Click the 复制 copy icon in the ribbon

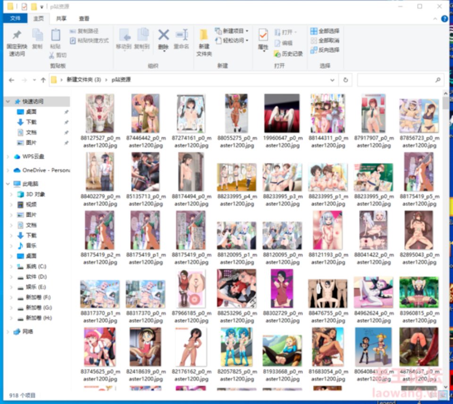tap(37, 35)
